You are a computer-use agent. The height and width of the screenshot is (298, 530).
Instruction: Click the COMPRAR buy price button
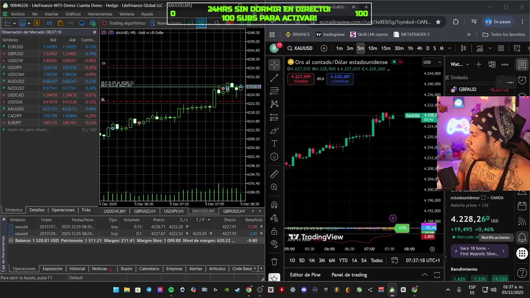[340, 79]
